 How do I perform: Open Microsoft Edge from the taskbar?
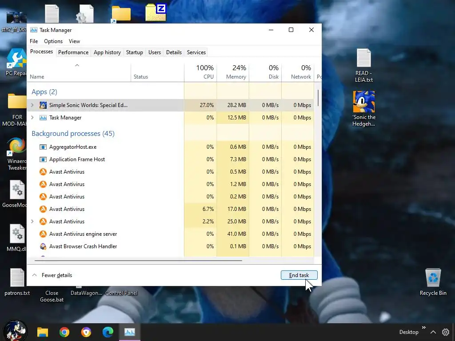(x=108, y=332)
